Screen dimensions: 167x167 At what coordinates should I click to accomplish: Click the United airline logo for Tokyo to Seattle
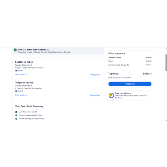pyautogui.click(x=16, y=91)
